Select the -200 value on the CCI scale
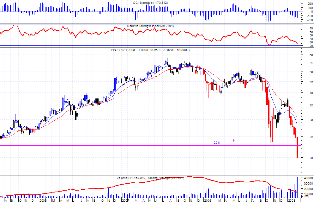314x202 pixels. click(310, 20)
